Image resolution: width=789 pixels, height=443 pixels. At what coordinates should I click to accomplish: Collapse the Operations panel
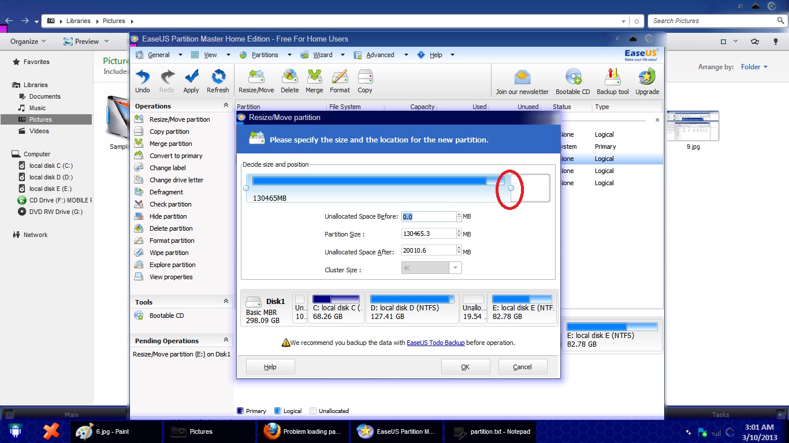click(x=226, y=106)
